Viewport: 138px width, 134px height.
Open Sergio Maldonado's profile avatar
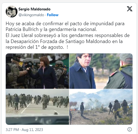[x=12, y=12]
